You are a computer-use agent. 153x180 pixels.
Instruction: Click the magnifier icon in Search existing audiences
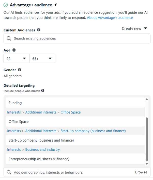(x=9, y=38)
